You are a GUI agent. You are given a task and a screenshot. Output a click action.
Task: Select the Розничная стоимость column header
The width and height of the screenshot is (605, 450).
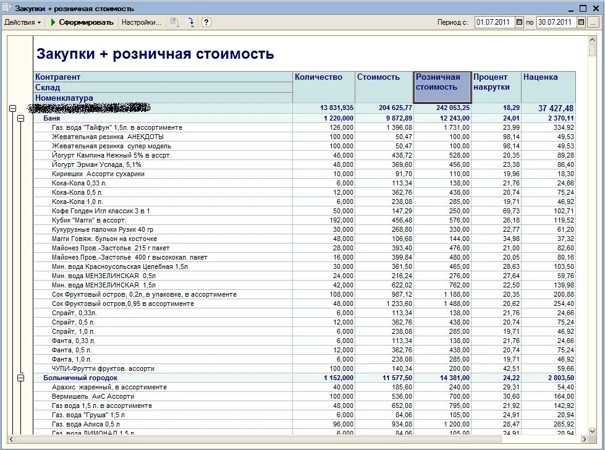(x=442, y=87)
